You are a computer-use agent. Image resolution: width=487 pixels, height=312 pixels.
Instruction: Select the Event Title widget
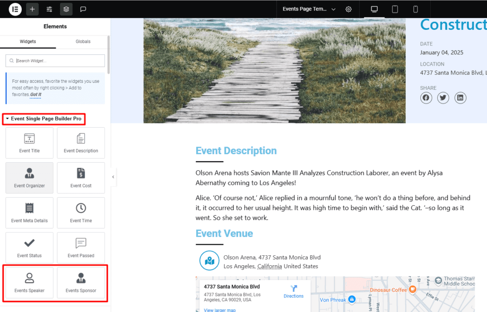click(29, 143)
